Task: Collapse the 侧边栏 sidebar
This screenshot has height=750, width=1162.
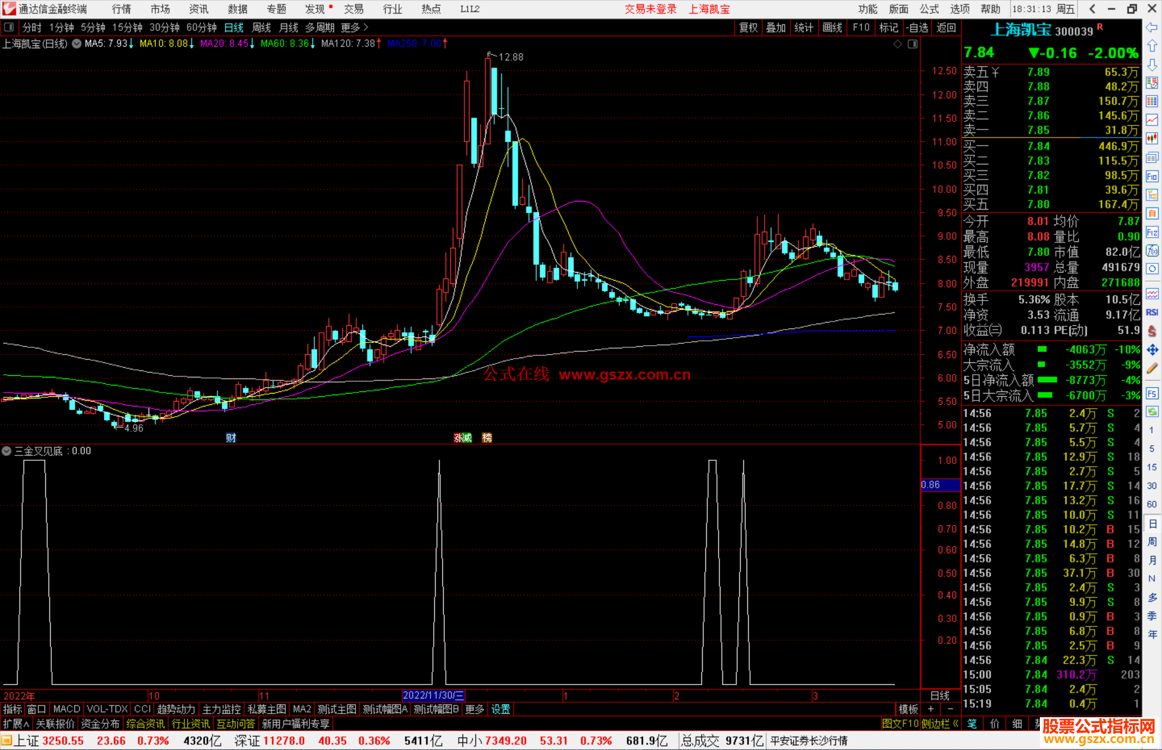Action: point(940,724)
